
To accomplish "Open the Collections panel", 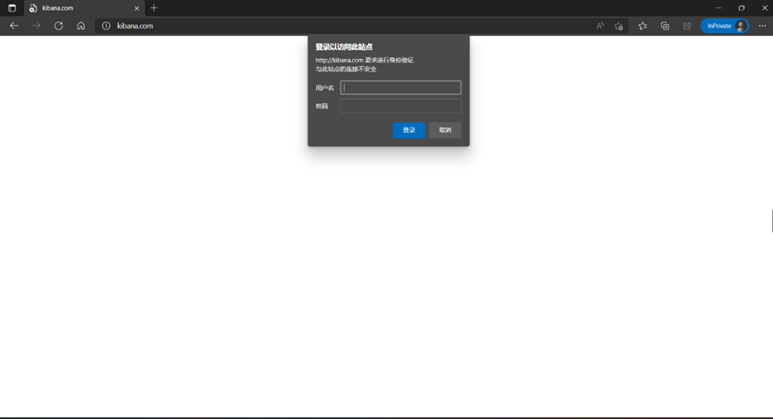I will [665, 26].
